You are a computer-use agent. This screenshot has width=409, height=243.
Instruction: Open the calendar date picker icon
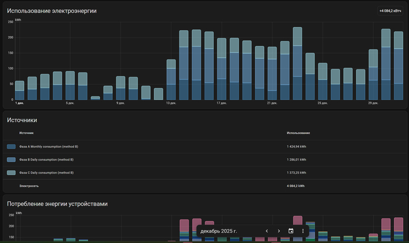tap(291, 231)
